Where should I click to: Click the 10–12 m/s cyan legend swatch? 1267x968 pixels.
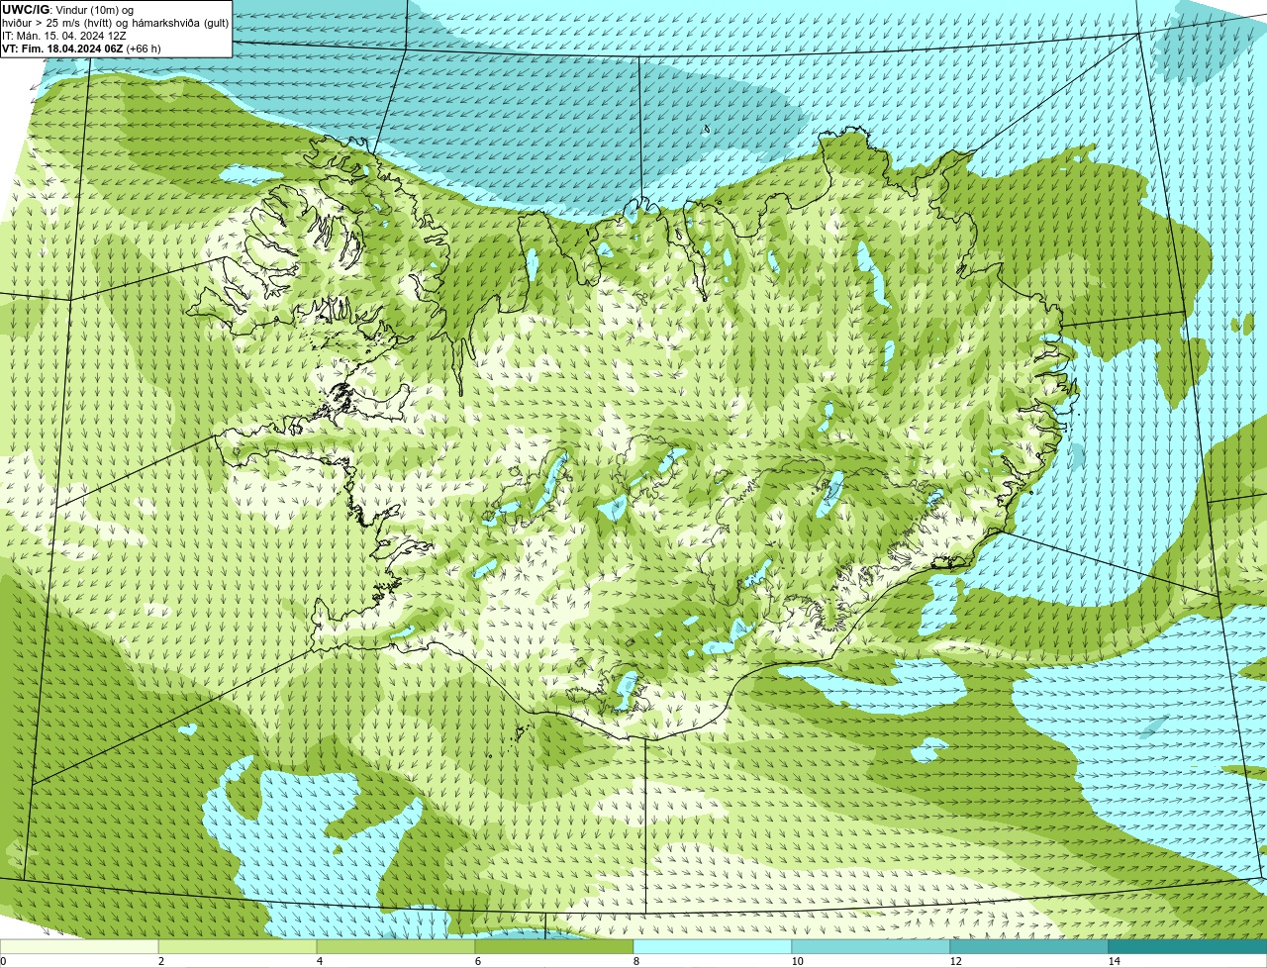tap(871, 947)
